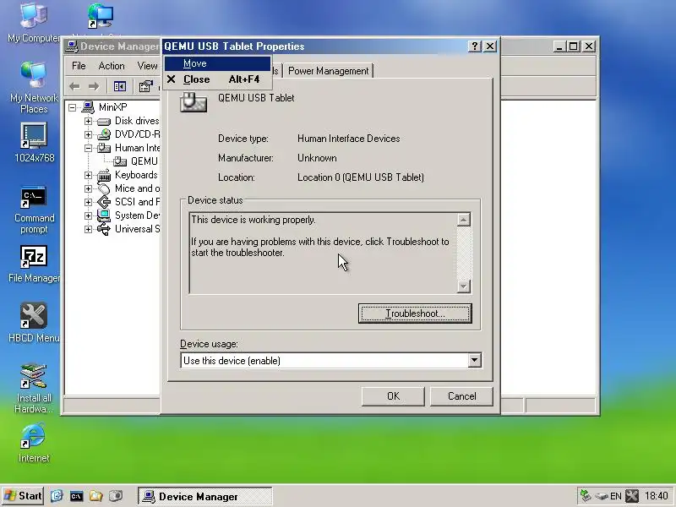This screenshot has height=507, width=676.
Task: Click the tools tray icon beside the clock
Action: [631, 496]
